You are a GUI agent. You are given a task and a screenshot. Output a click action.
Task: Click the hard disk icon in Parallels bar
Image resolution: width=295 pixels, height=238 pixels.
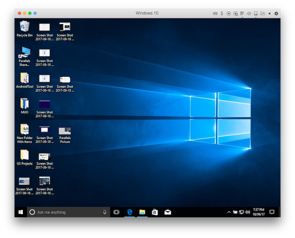pos(256,13)
